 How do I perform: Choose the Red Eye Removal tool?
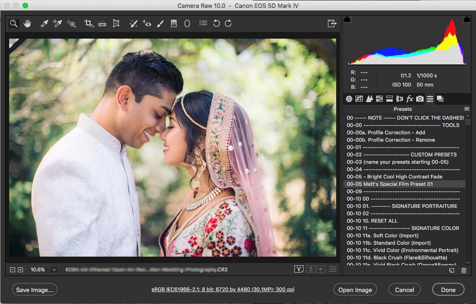click(147, 23)
